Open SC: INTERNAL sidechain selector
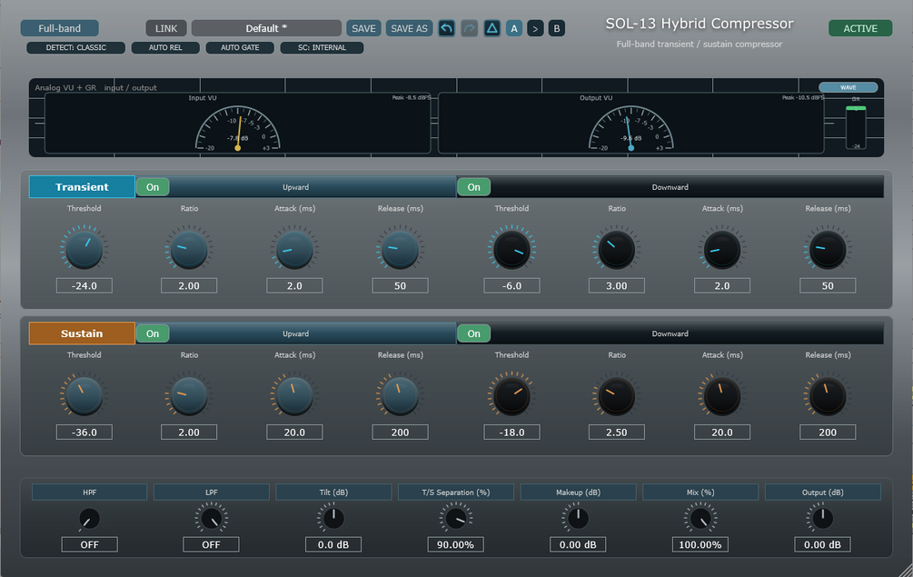 click(322, 48)
